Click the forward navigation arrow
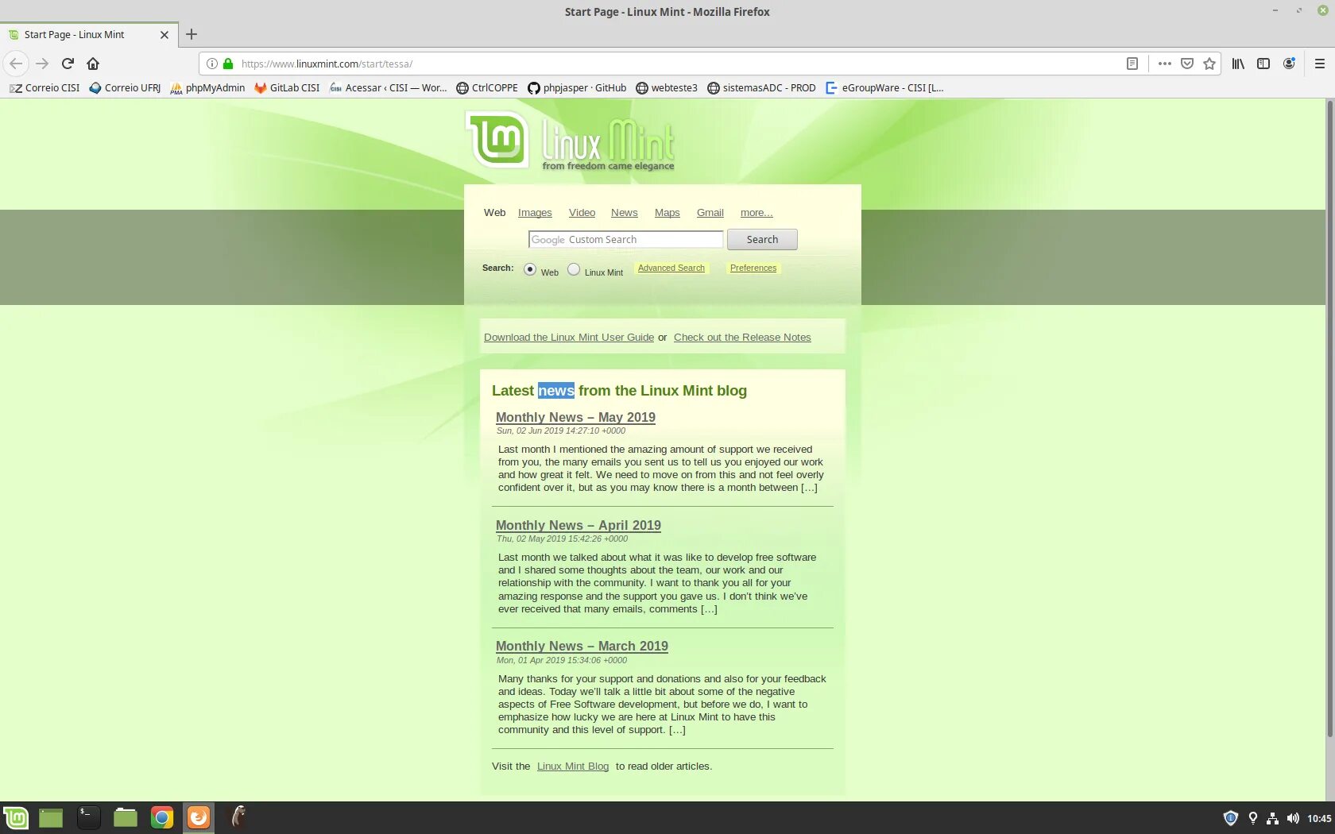1335x834 pixels. [x=42, y=64]
